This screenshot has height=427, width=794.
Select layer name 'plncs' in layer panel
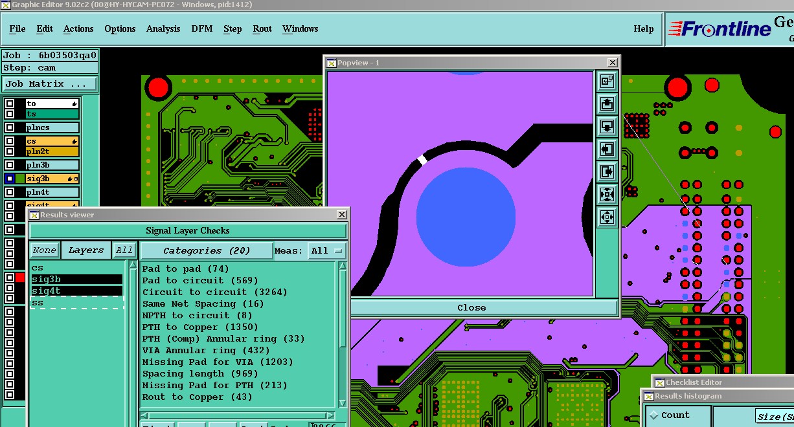(x=52, y=128)
